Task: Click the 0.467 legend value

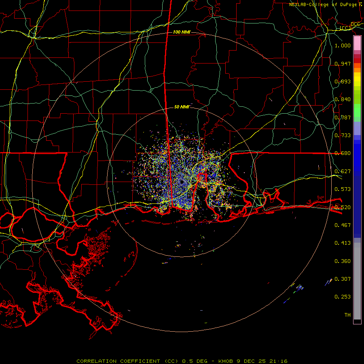Action: [x=343, y=225]
